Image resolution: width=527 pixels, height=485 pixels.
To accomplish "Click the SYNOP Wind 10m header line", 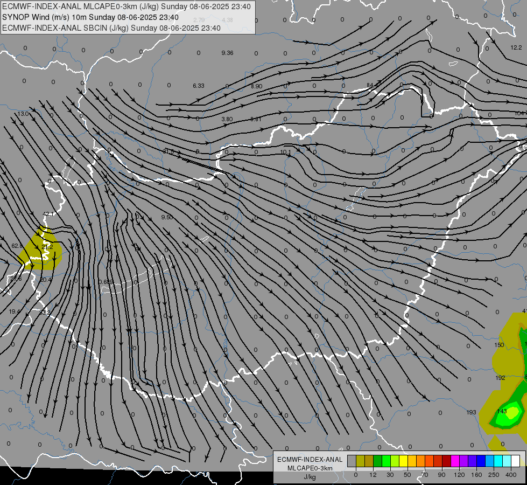I will [x=90, y=17].
